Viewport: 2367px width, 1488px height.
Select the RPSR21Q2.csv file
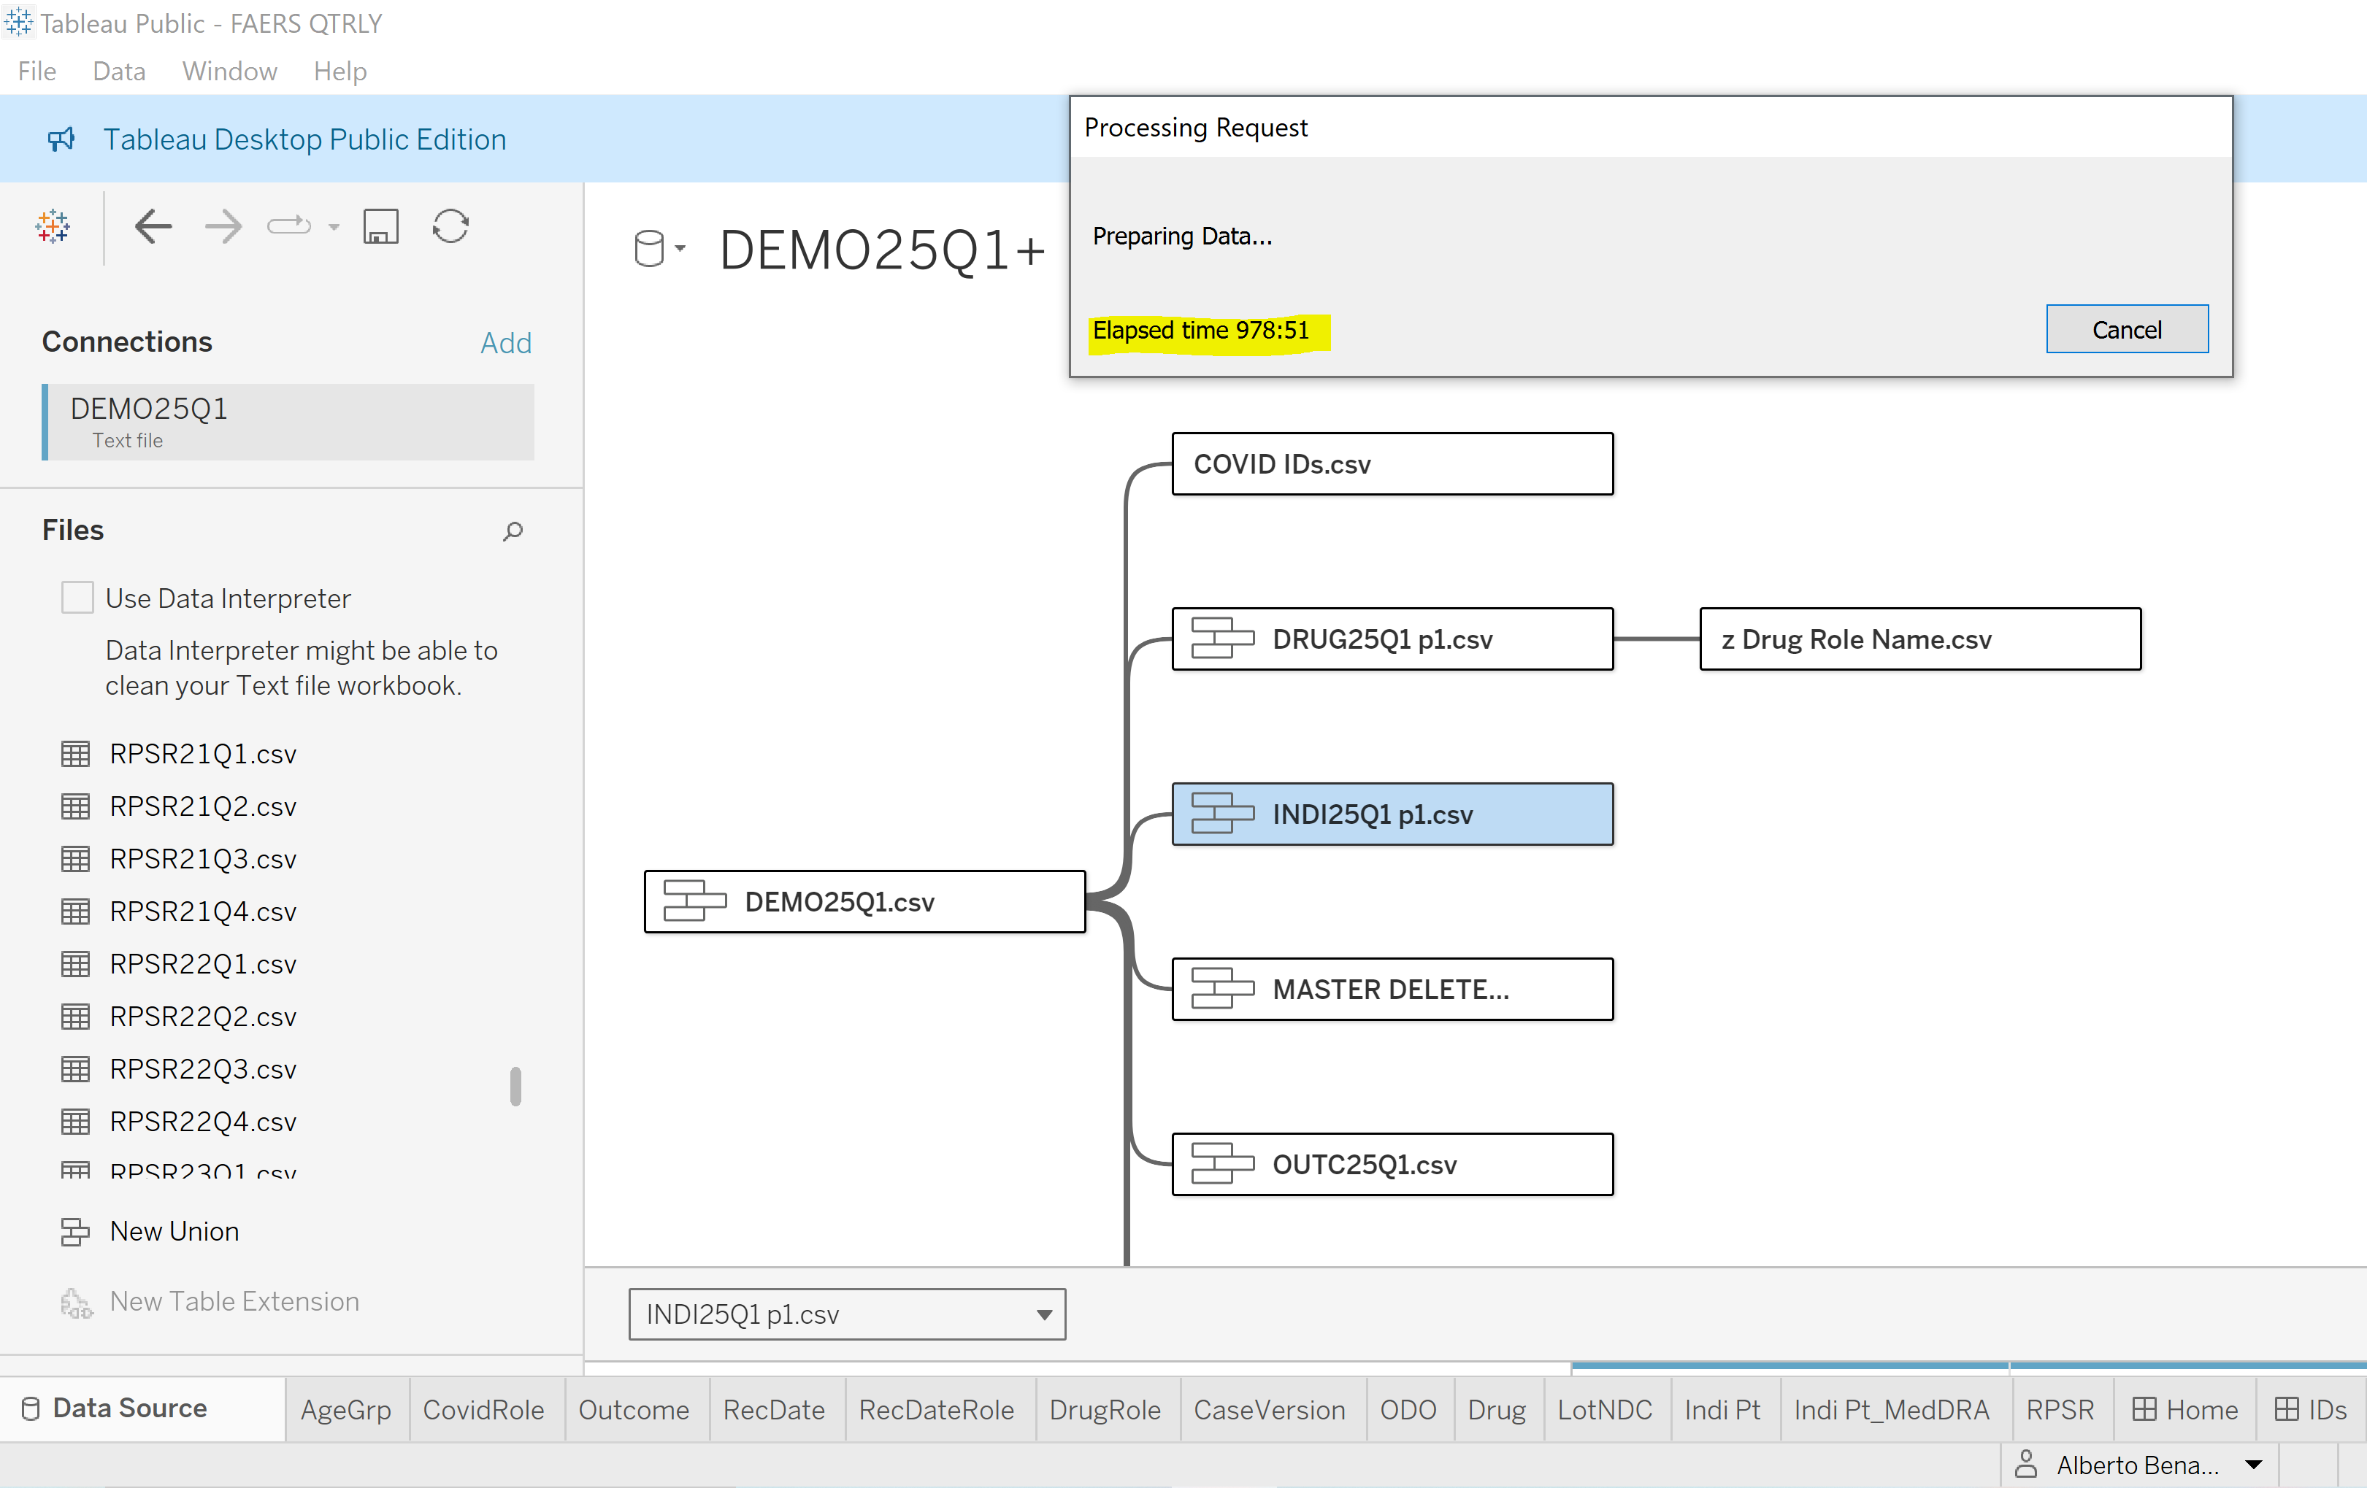202,806
